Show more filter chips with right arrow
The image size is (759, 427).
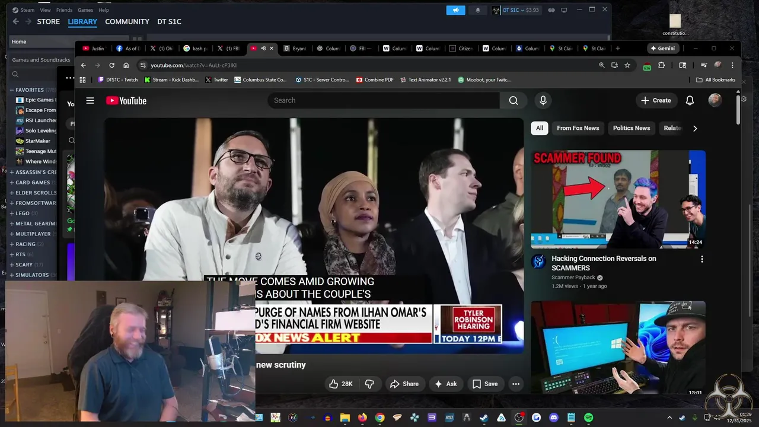(695, 128)
